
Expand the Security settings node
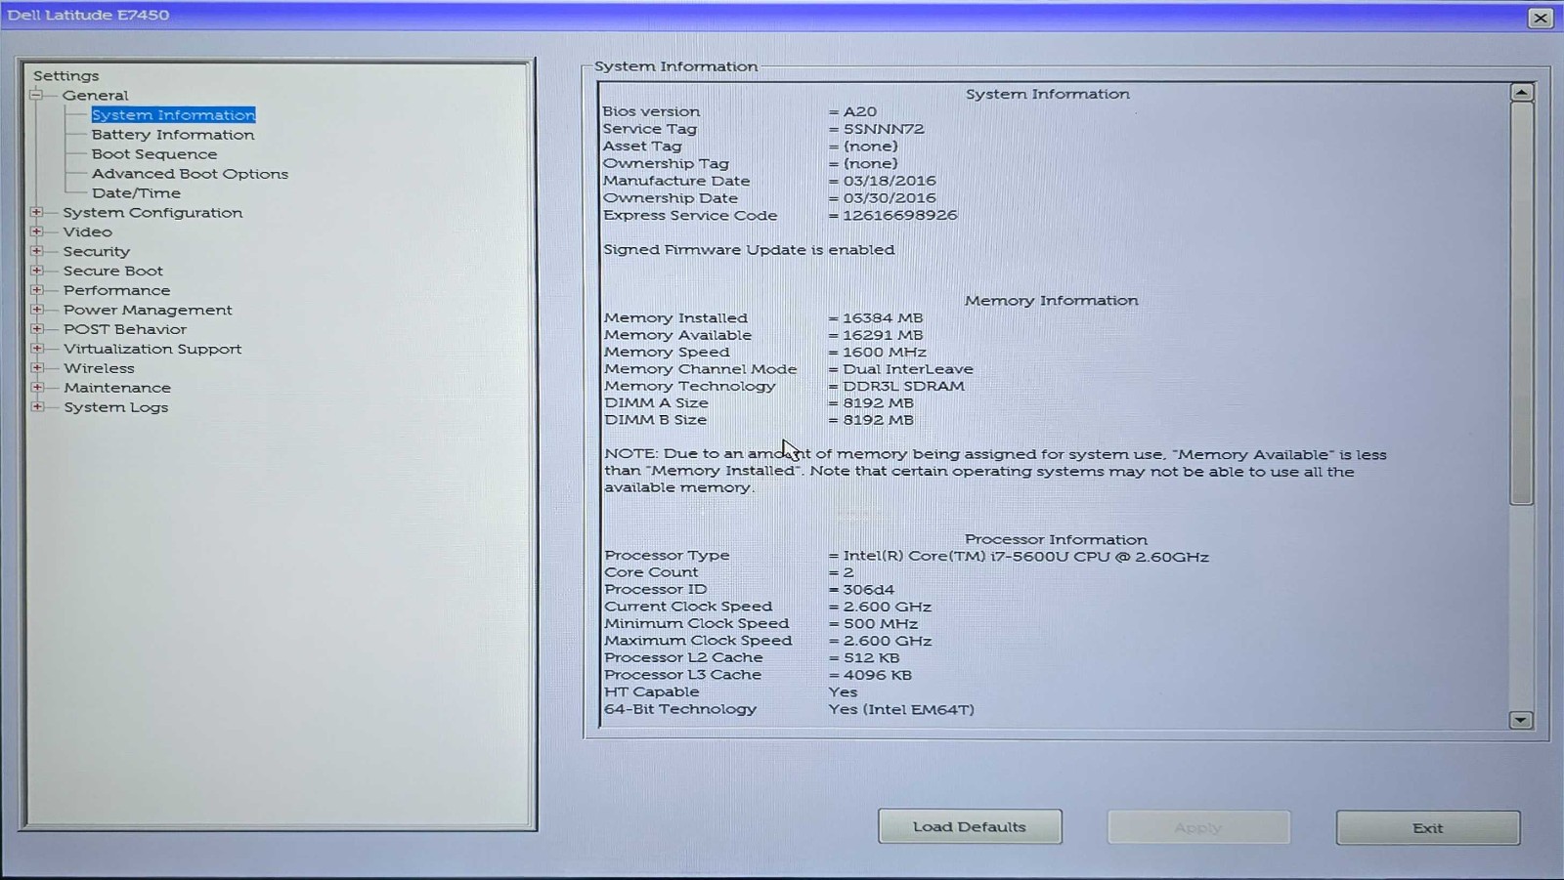[x=36, y=251]
